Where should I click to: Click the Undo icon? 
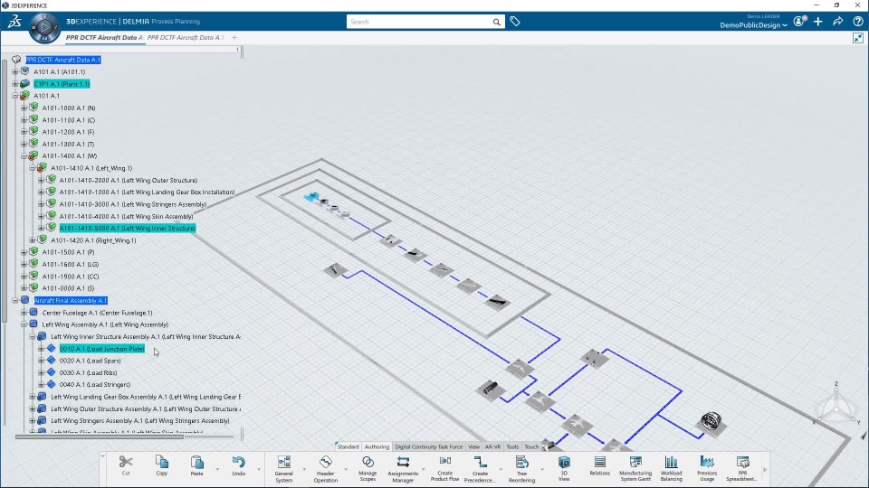click(x=238, y=462)
